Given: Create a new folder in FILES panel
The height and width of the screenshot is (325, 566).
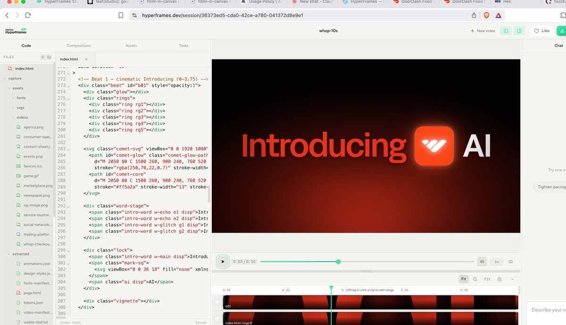Looking at the screenshot, I should pos(49,57).
